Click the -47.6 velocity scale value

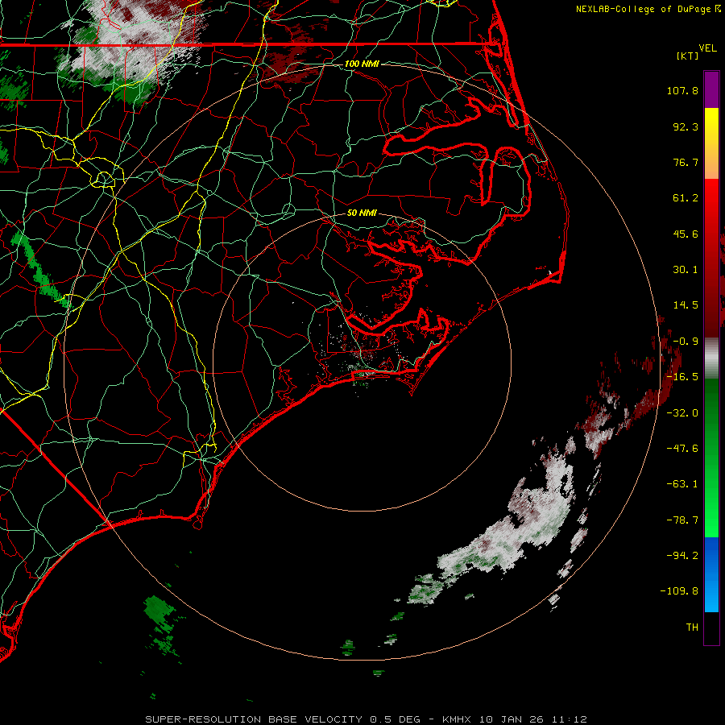pyautogui.click(x=682, y=449)
